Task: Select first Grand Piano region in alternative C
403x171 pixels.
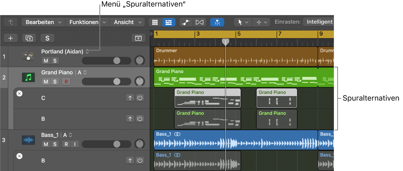Action: click(208, 98)
